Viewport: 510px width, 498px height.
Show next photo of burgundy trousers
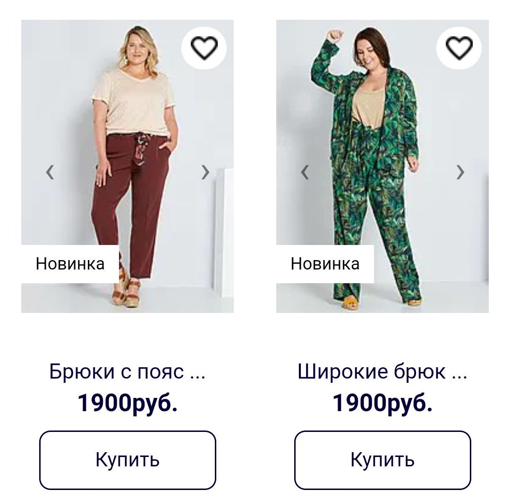pyautogui.click(x=205, y=172)
